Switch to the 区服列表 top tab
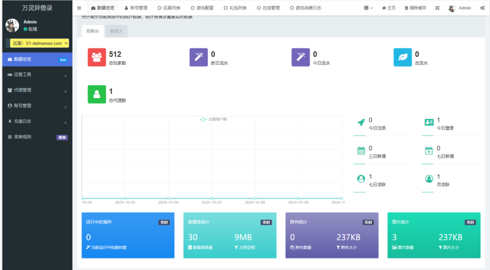Image resolution: width=490 pixels, height=270 pixels. [x=169, y=8]
